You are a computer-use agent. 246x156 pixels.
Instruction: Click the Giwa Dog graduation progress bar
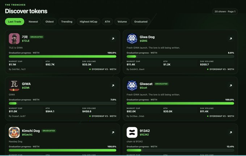click(180, 56)
